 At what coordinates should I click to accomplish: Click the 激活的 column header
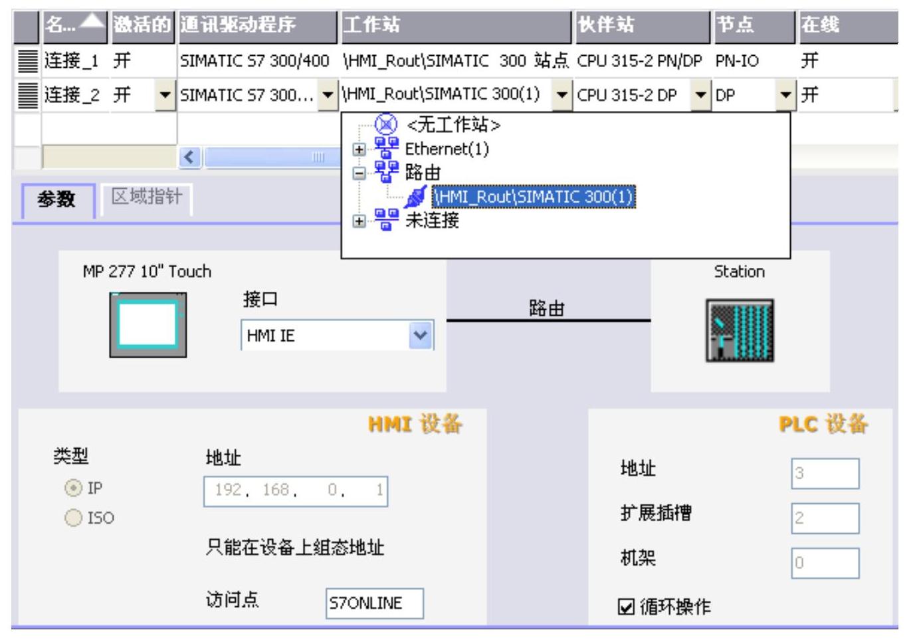pos(142,25)
